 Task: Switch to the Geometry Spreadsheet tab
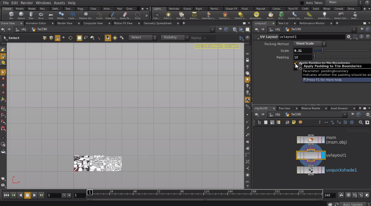click(157, 23)
